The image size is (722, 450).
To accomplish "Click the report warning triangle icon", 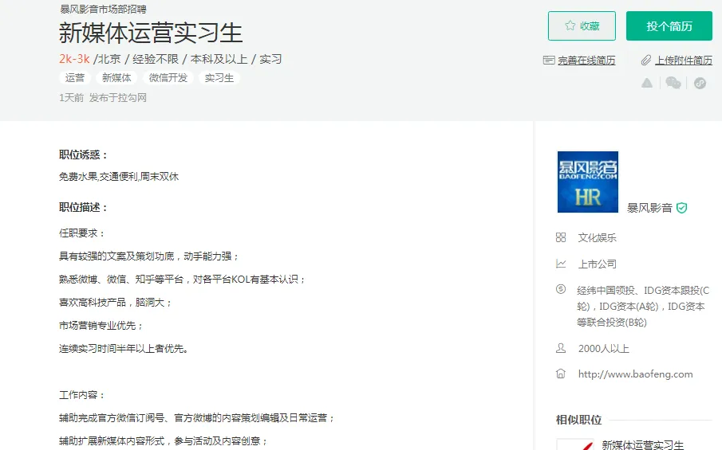I will (647, 83).
